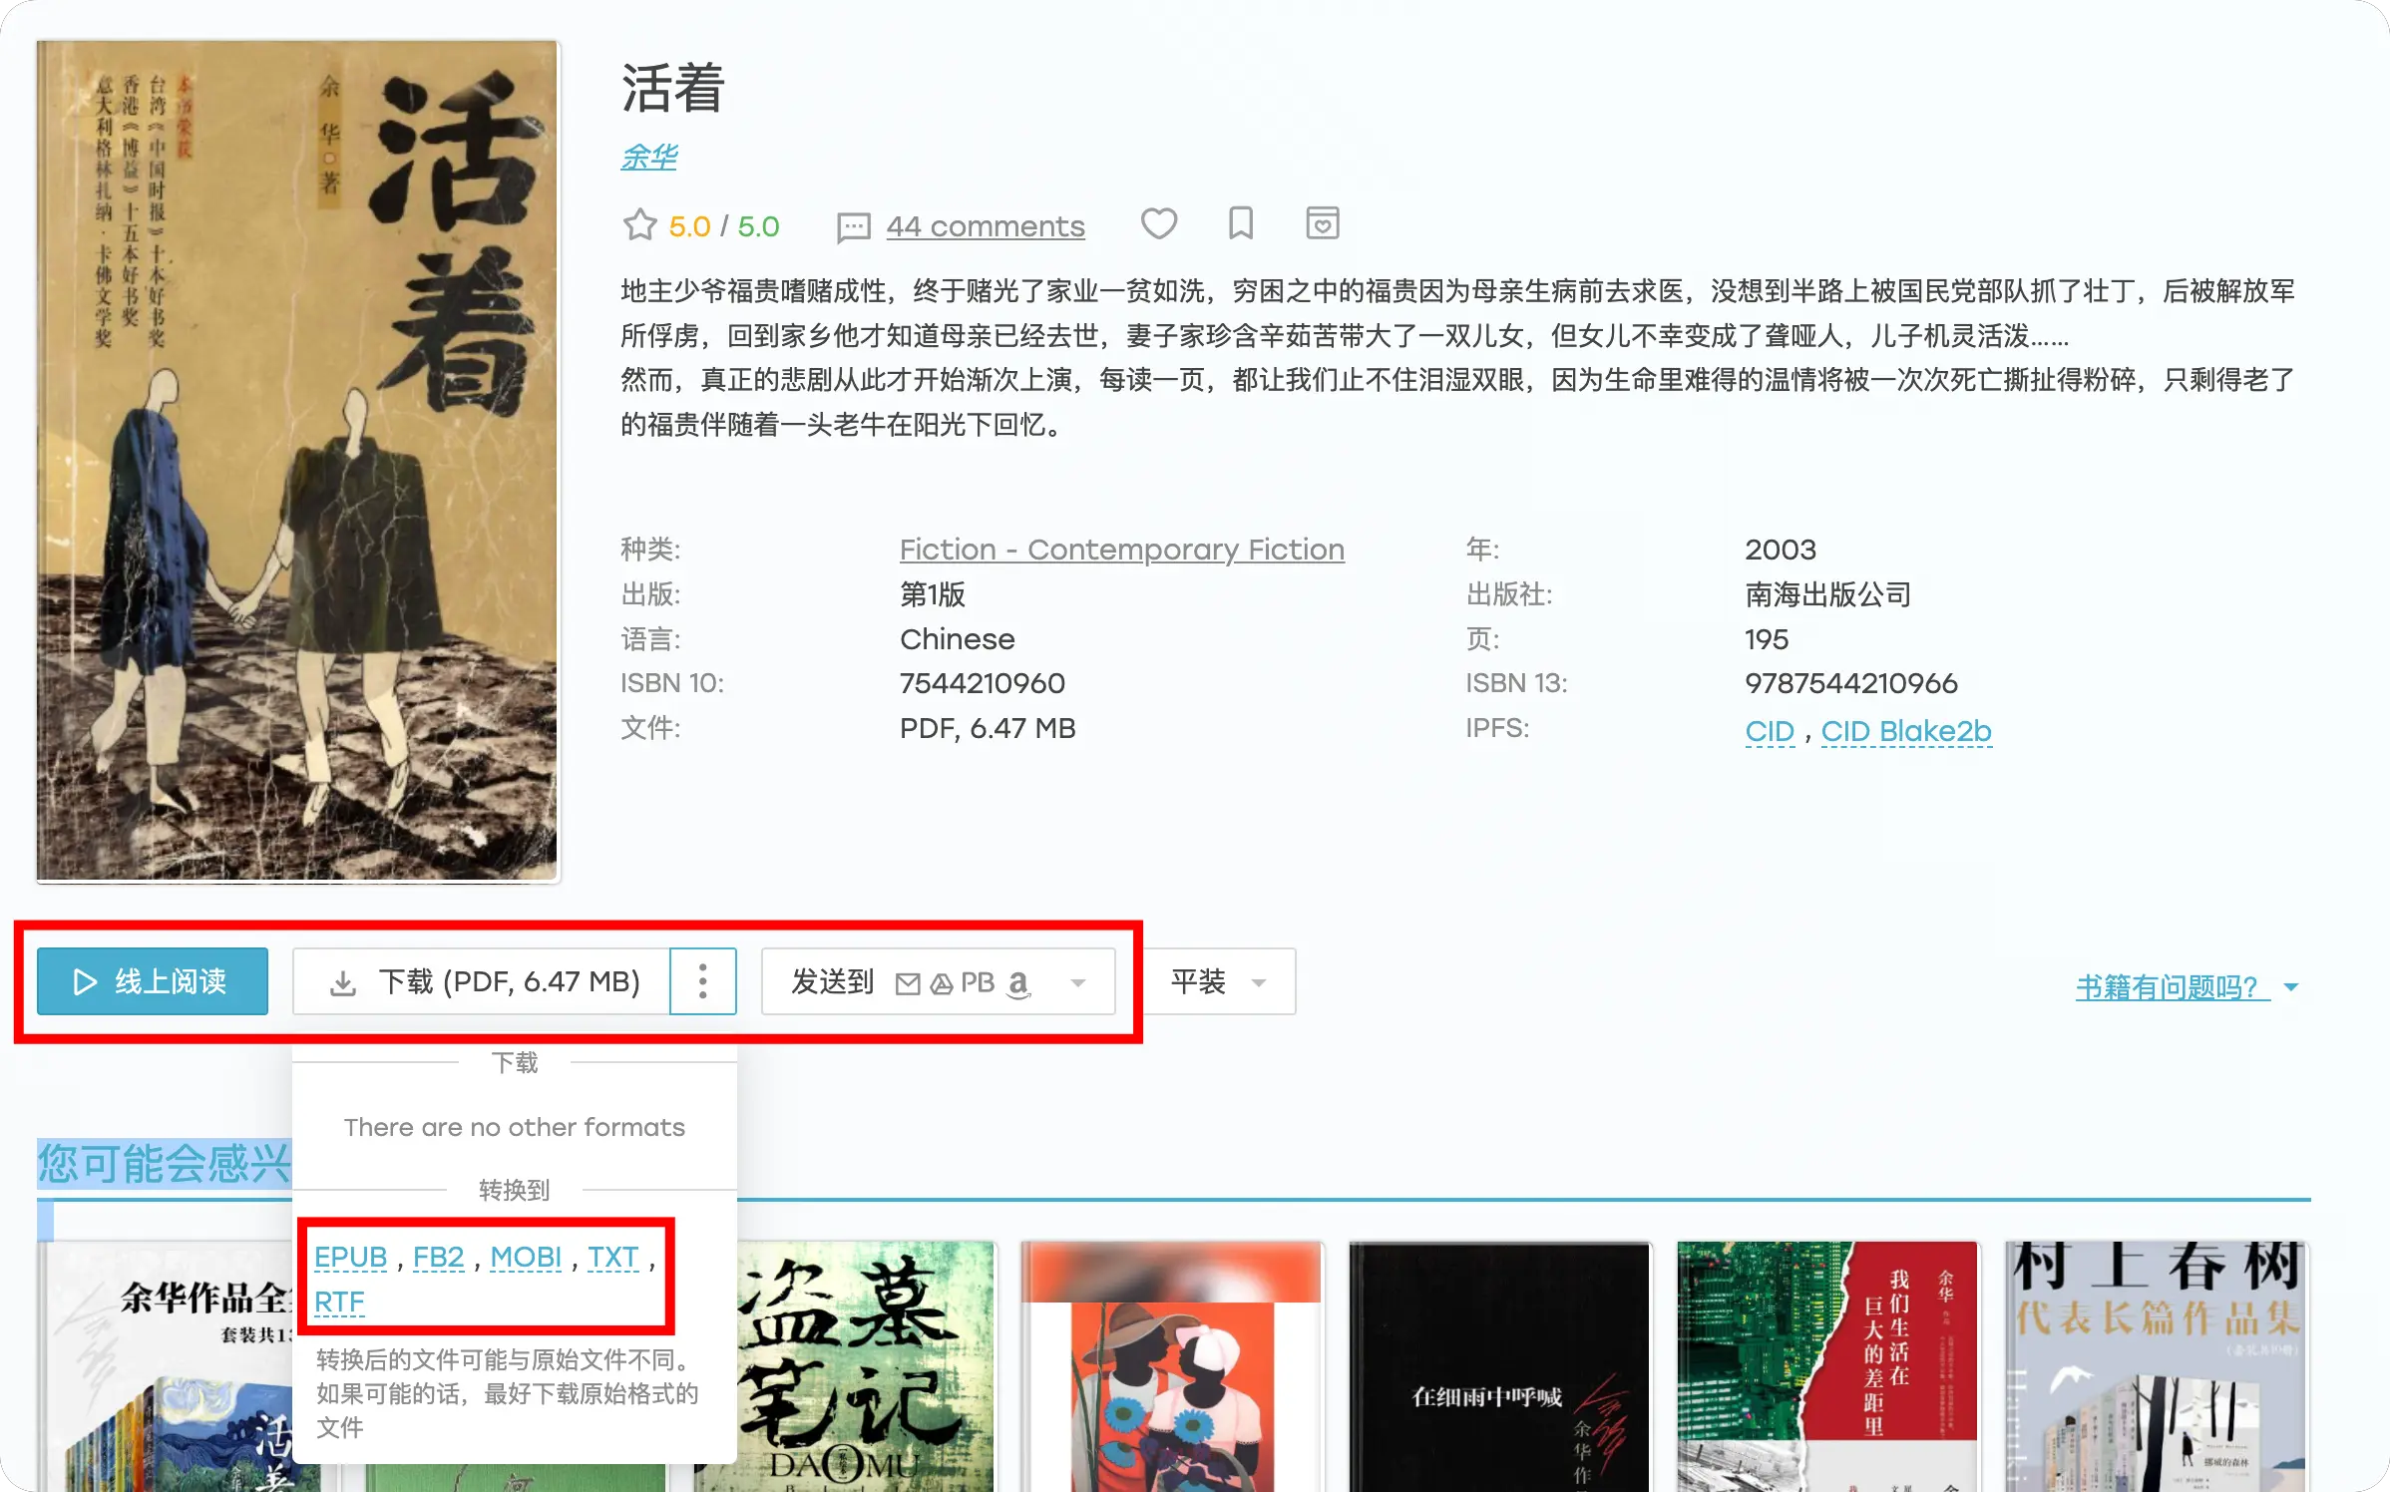Open the orange two-women illustration book cover
Image resolution: width=2390 pixels, height=1492 pixels.
[1172, 1366]
